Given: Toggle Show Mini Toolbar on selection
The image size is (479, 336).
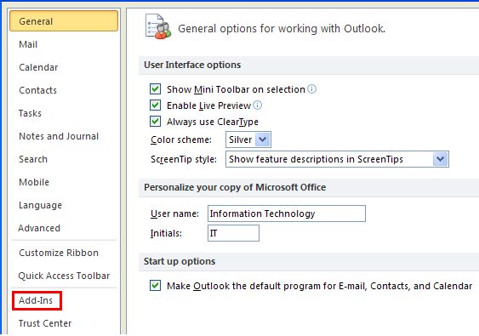Looking at the screenshot, I should pos(155,88).
